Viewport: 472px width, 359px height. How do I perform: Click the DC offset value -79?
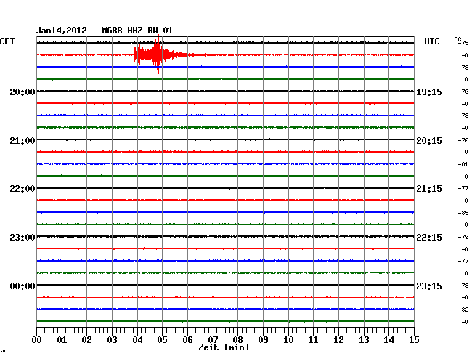(x=463, y=237)
